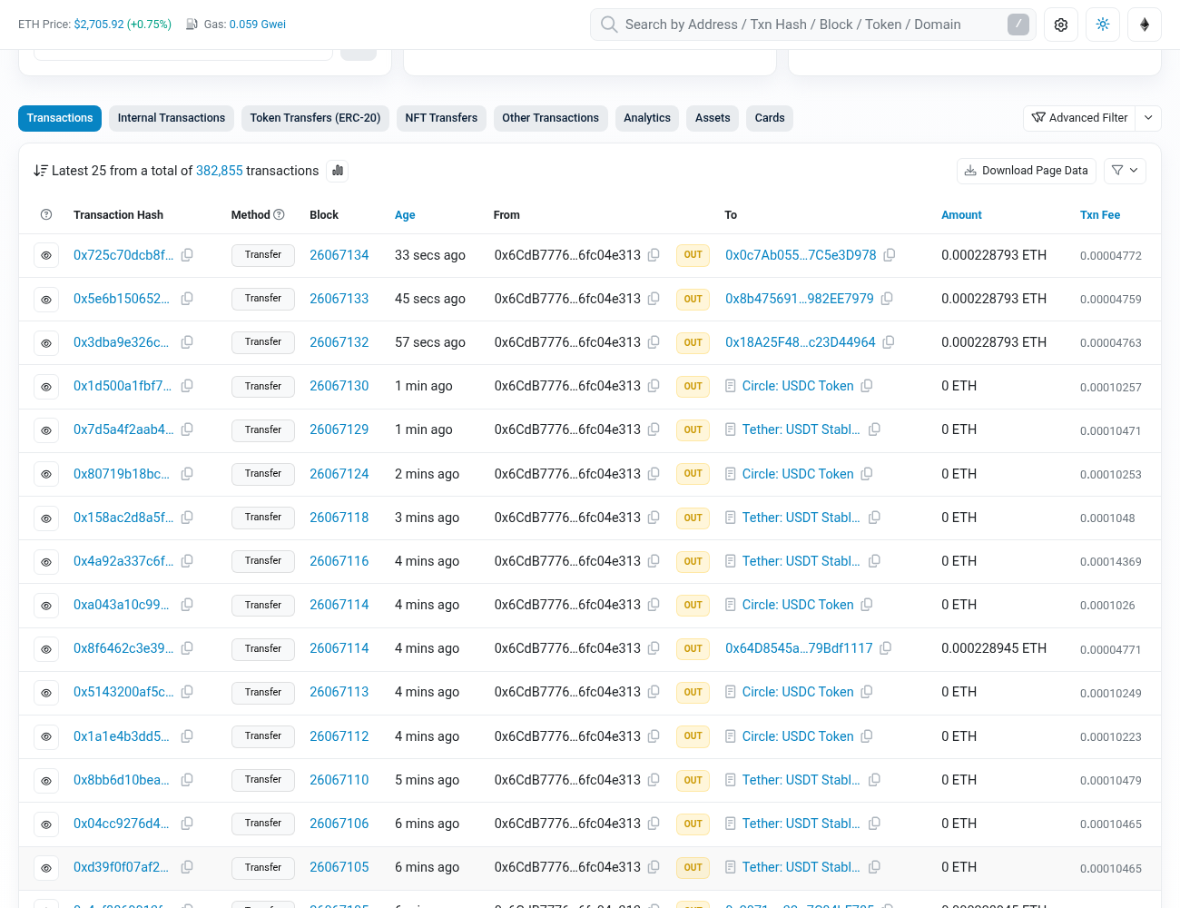Viewport: 1180px width, 908px height.
Task: Copy From address in block 26067132 row
Action: 654,342
